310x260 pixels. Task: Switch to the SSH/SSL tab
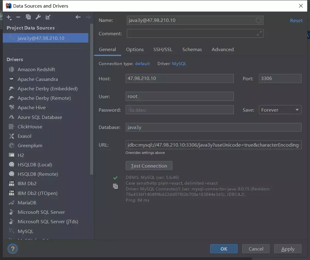(163, 50)
